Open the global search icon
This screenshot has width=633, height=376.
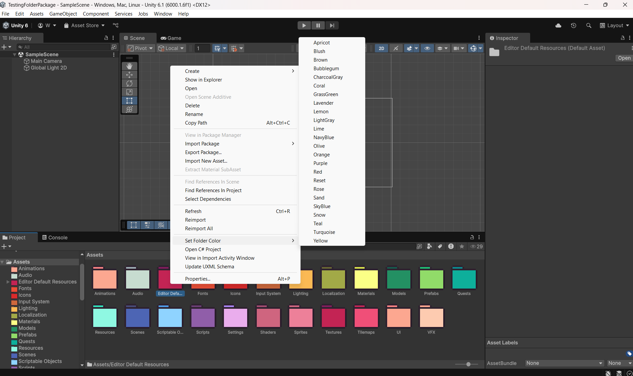point(589,26)
